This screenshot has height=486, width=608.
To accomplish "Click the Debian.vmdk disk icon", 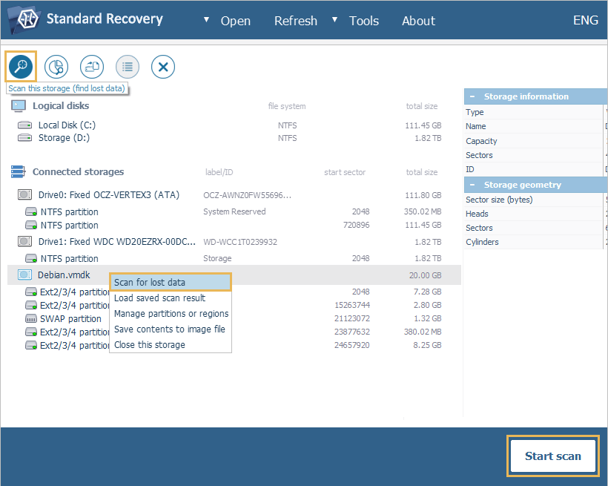I will 24,275.
